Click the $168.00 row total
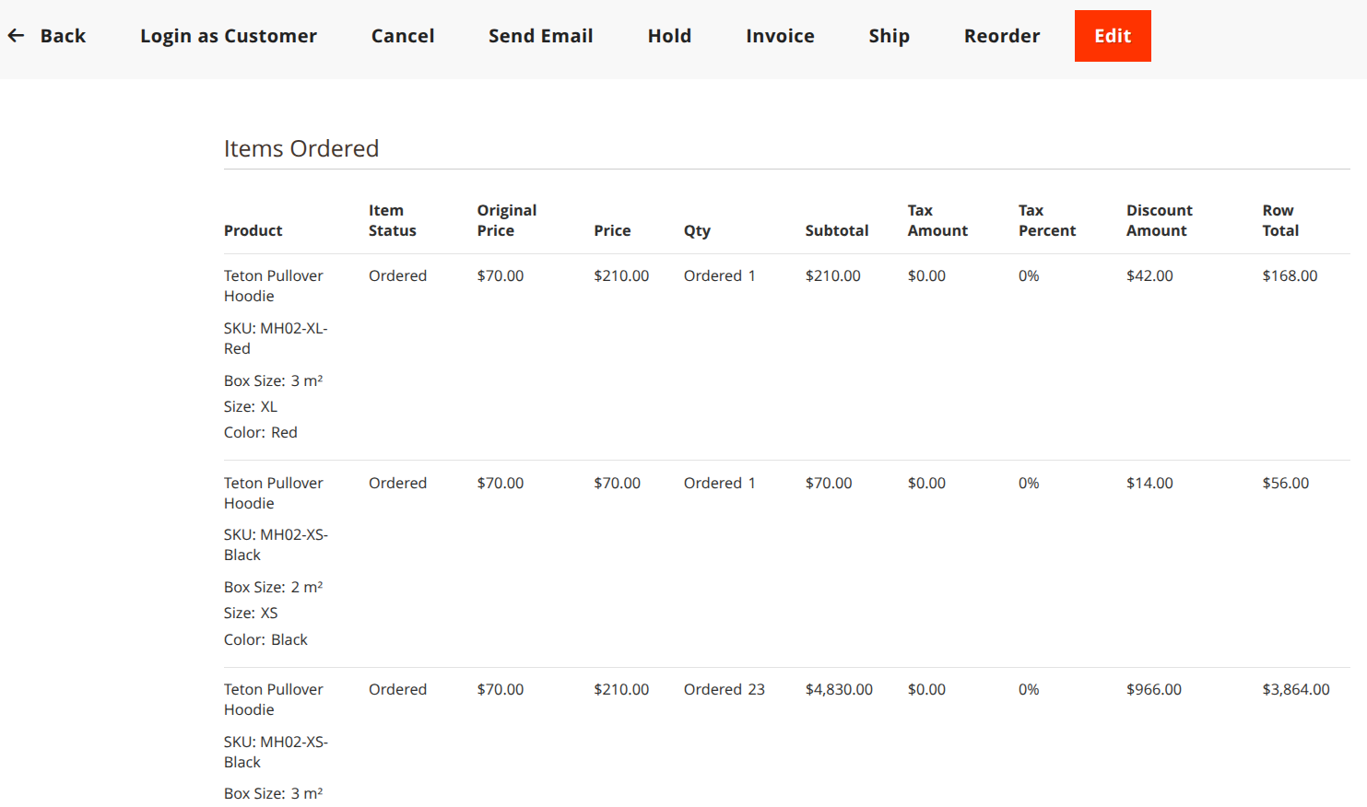Image resolution: width=1367 pixels, height=807 pixels. point(1290,275)
